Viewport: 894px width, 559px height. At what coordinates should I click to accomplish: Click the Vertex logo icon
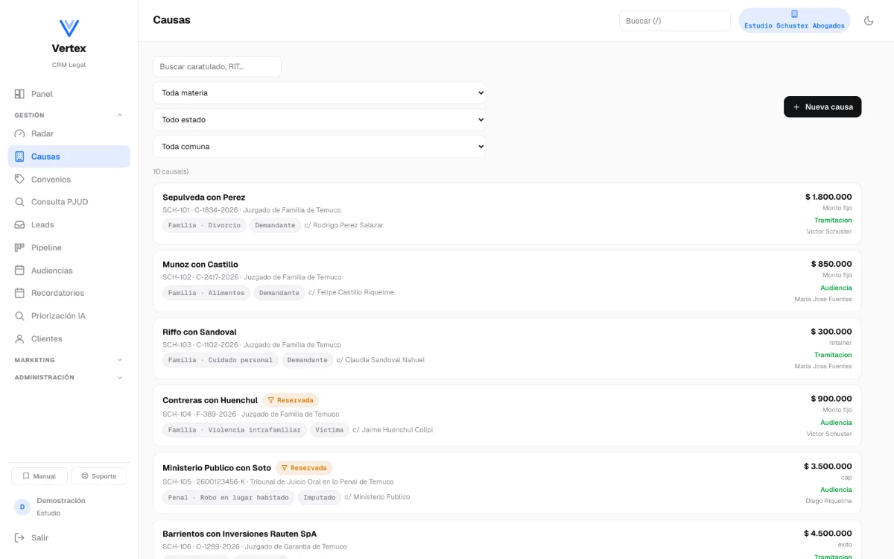(x=69, y=28)
